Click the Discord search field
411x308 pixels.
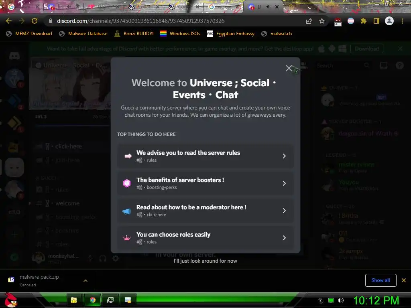(344, 65)
